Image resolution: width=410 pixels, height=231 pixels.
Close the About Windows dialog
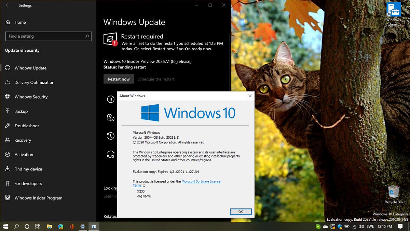tap(250, 96)
